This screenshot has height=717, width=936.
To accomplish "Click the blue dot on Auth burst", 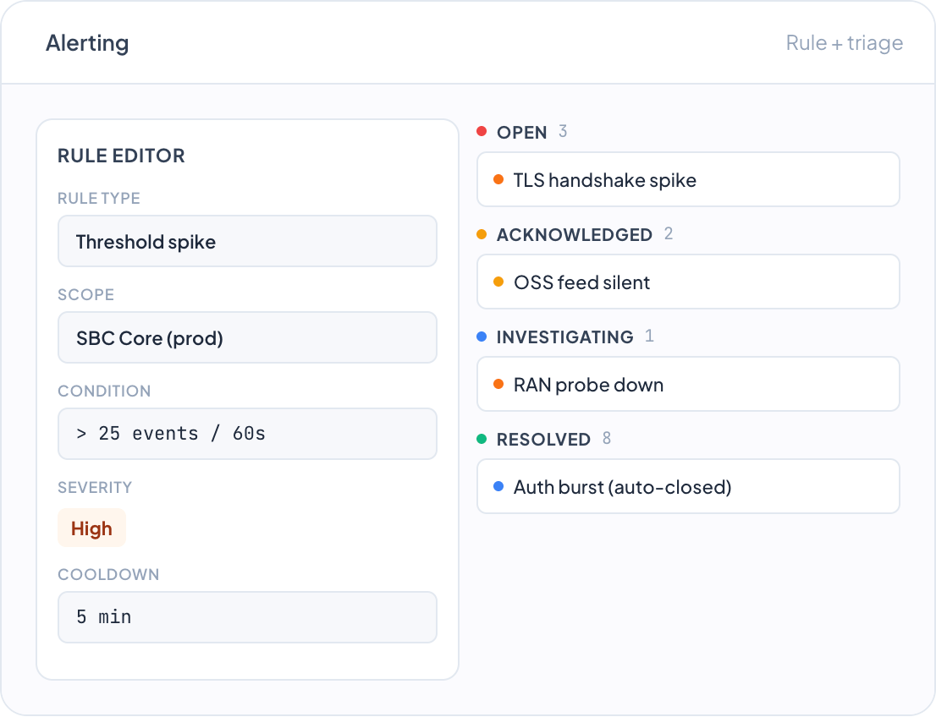I will point(498,486).
